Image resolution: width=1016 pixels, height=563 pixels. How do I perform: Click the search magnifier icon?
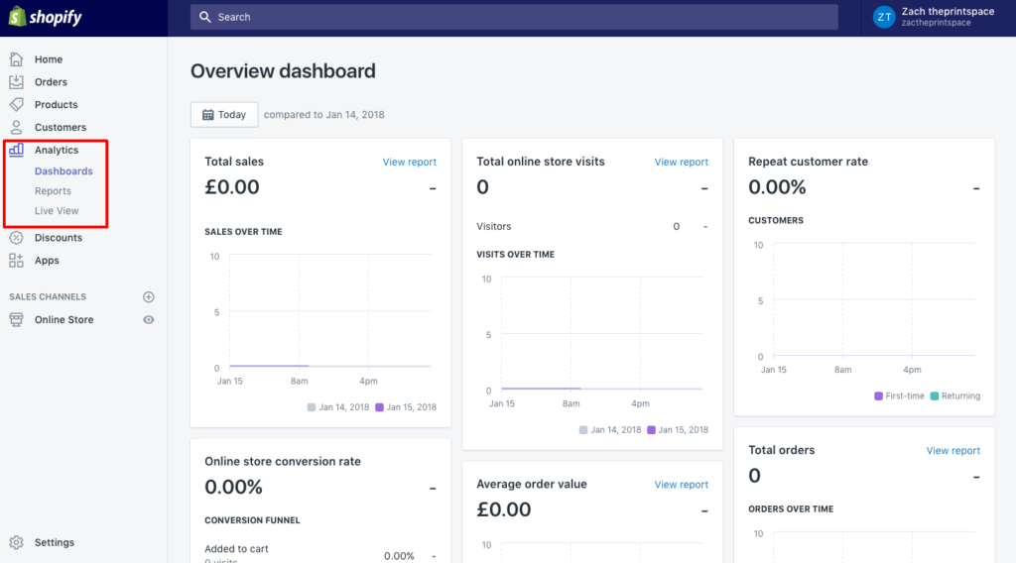pos(204,17)
